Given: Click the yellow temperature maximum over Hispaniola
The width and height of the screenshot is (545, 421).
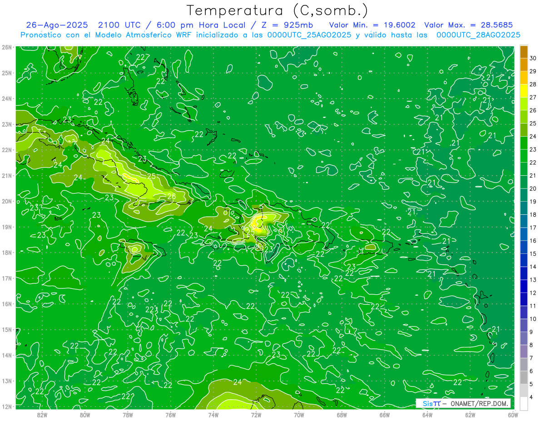Looking at the screenshot, I should pyautogui.click(x=258, y=223).
